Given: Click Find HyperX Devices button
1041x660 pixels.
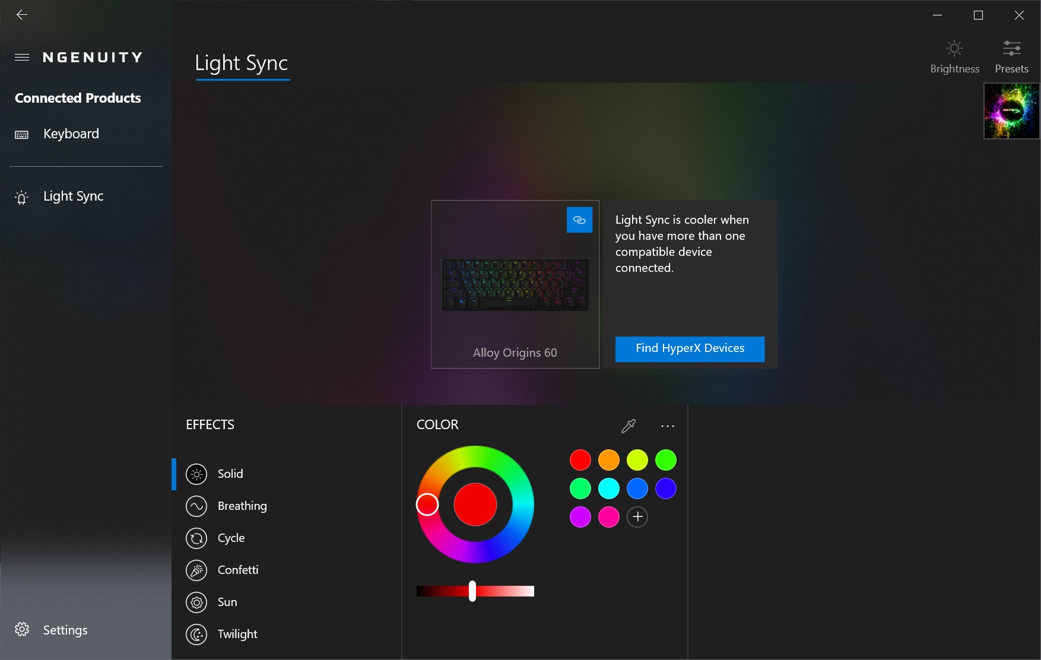Looking at the screenshot, I should click(x=690, y=349).
